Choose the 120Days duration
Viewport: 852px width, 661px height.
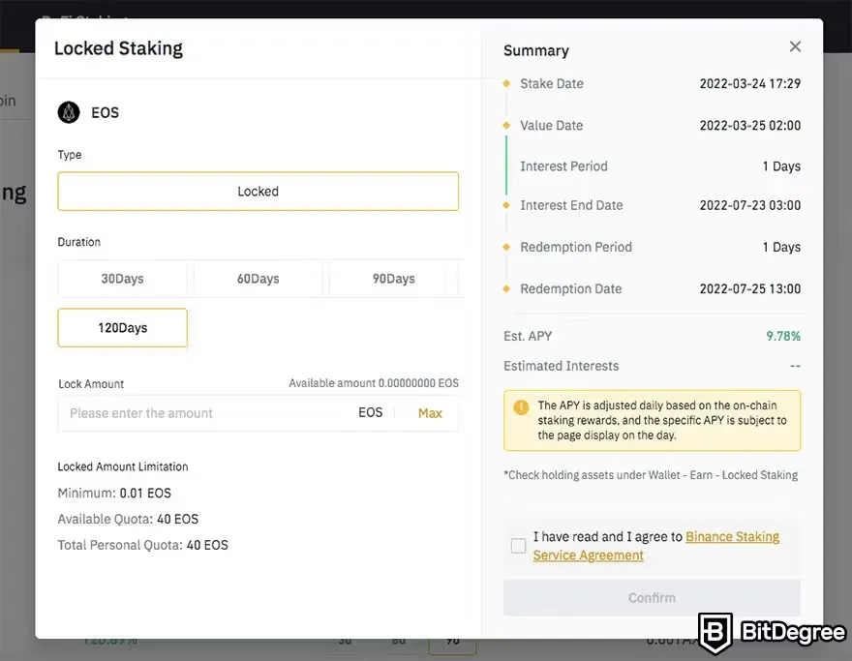click(x=122, y=327)
